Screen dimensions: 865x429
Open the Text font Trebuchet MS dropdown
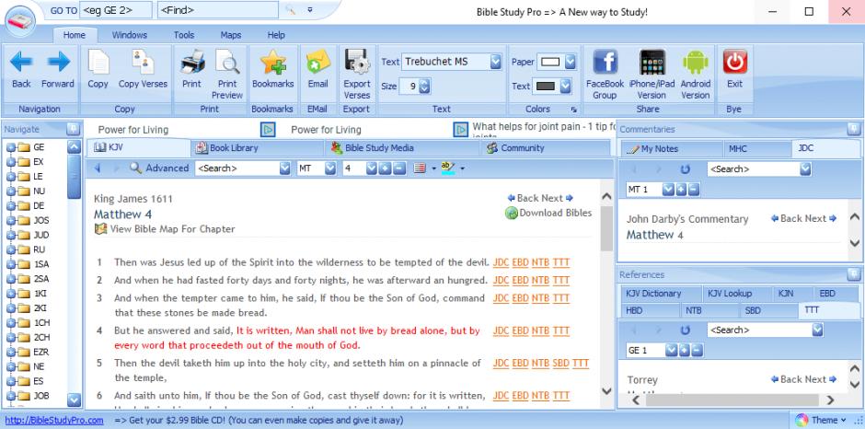(x=495, y=62)
